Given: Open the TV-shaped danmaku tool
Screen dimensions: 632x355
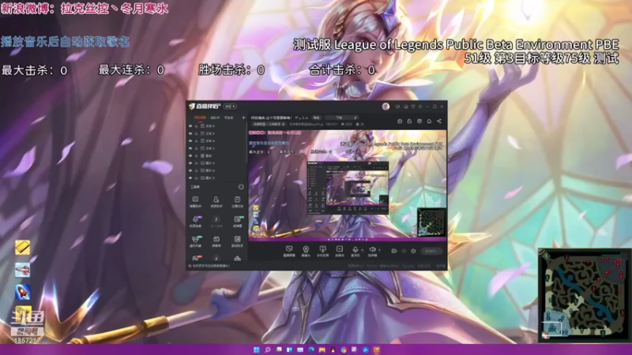Looking at the screenshot, I should (x=216, y=241).
